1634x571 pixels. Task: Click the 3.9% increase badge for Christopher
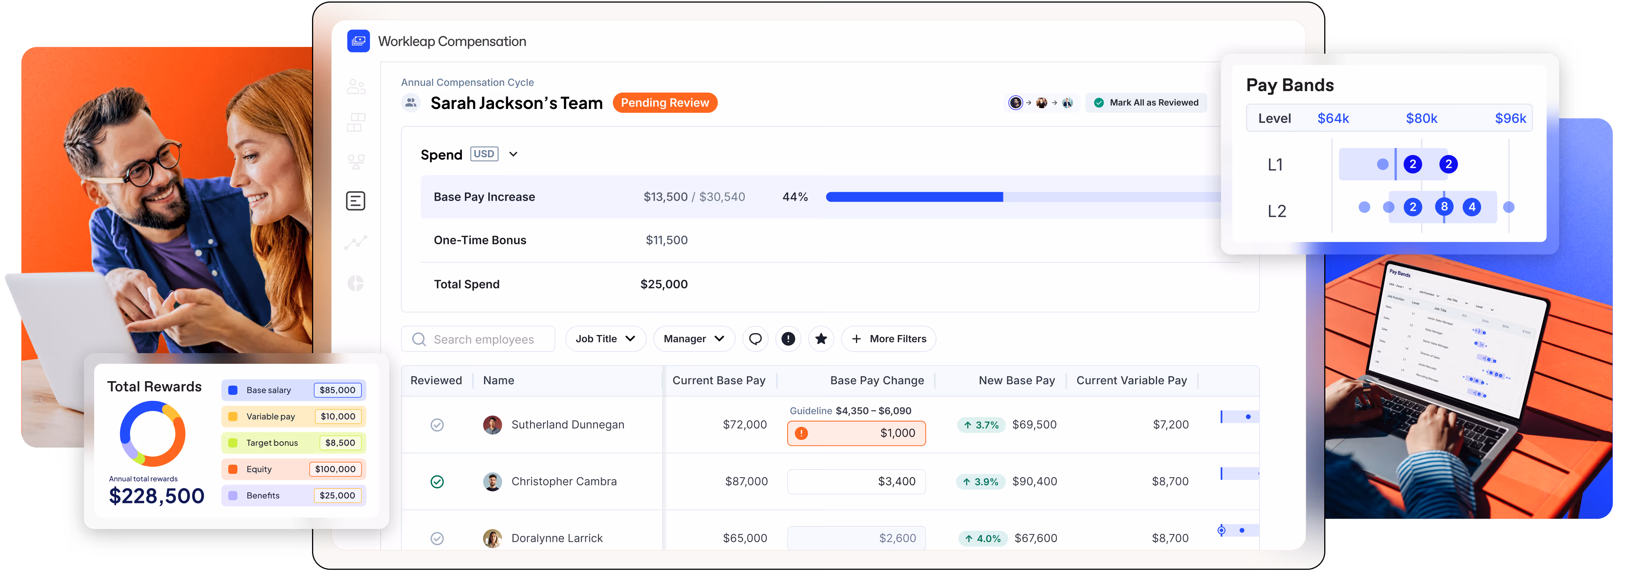[x=981, y=481]
